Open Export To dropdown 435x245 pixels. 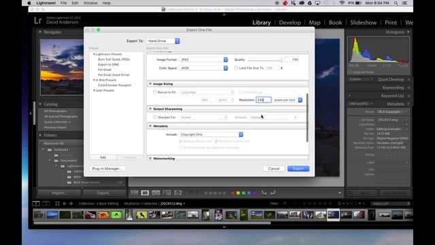coord(163,41)
